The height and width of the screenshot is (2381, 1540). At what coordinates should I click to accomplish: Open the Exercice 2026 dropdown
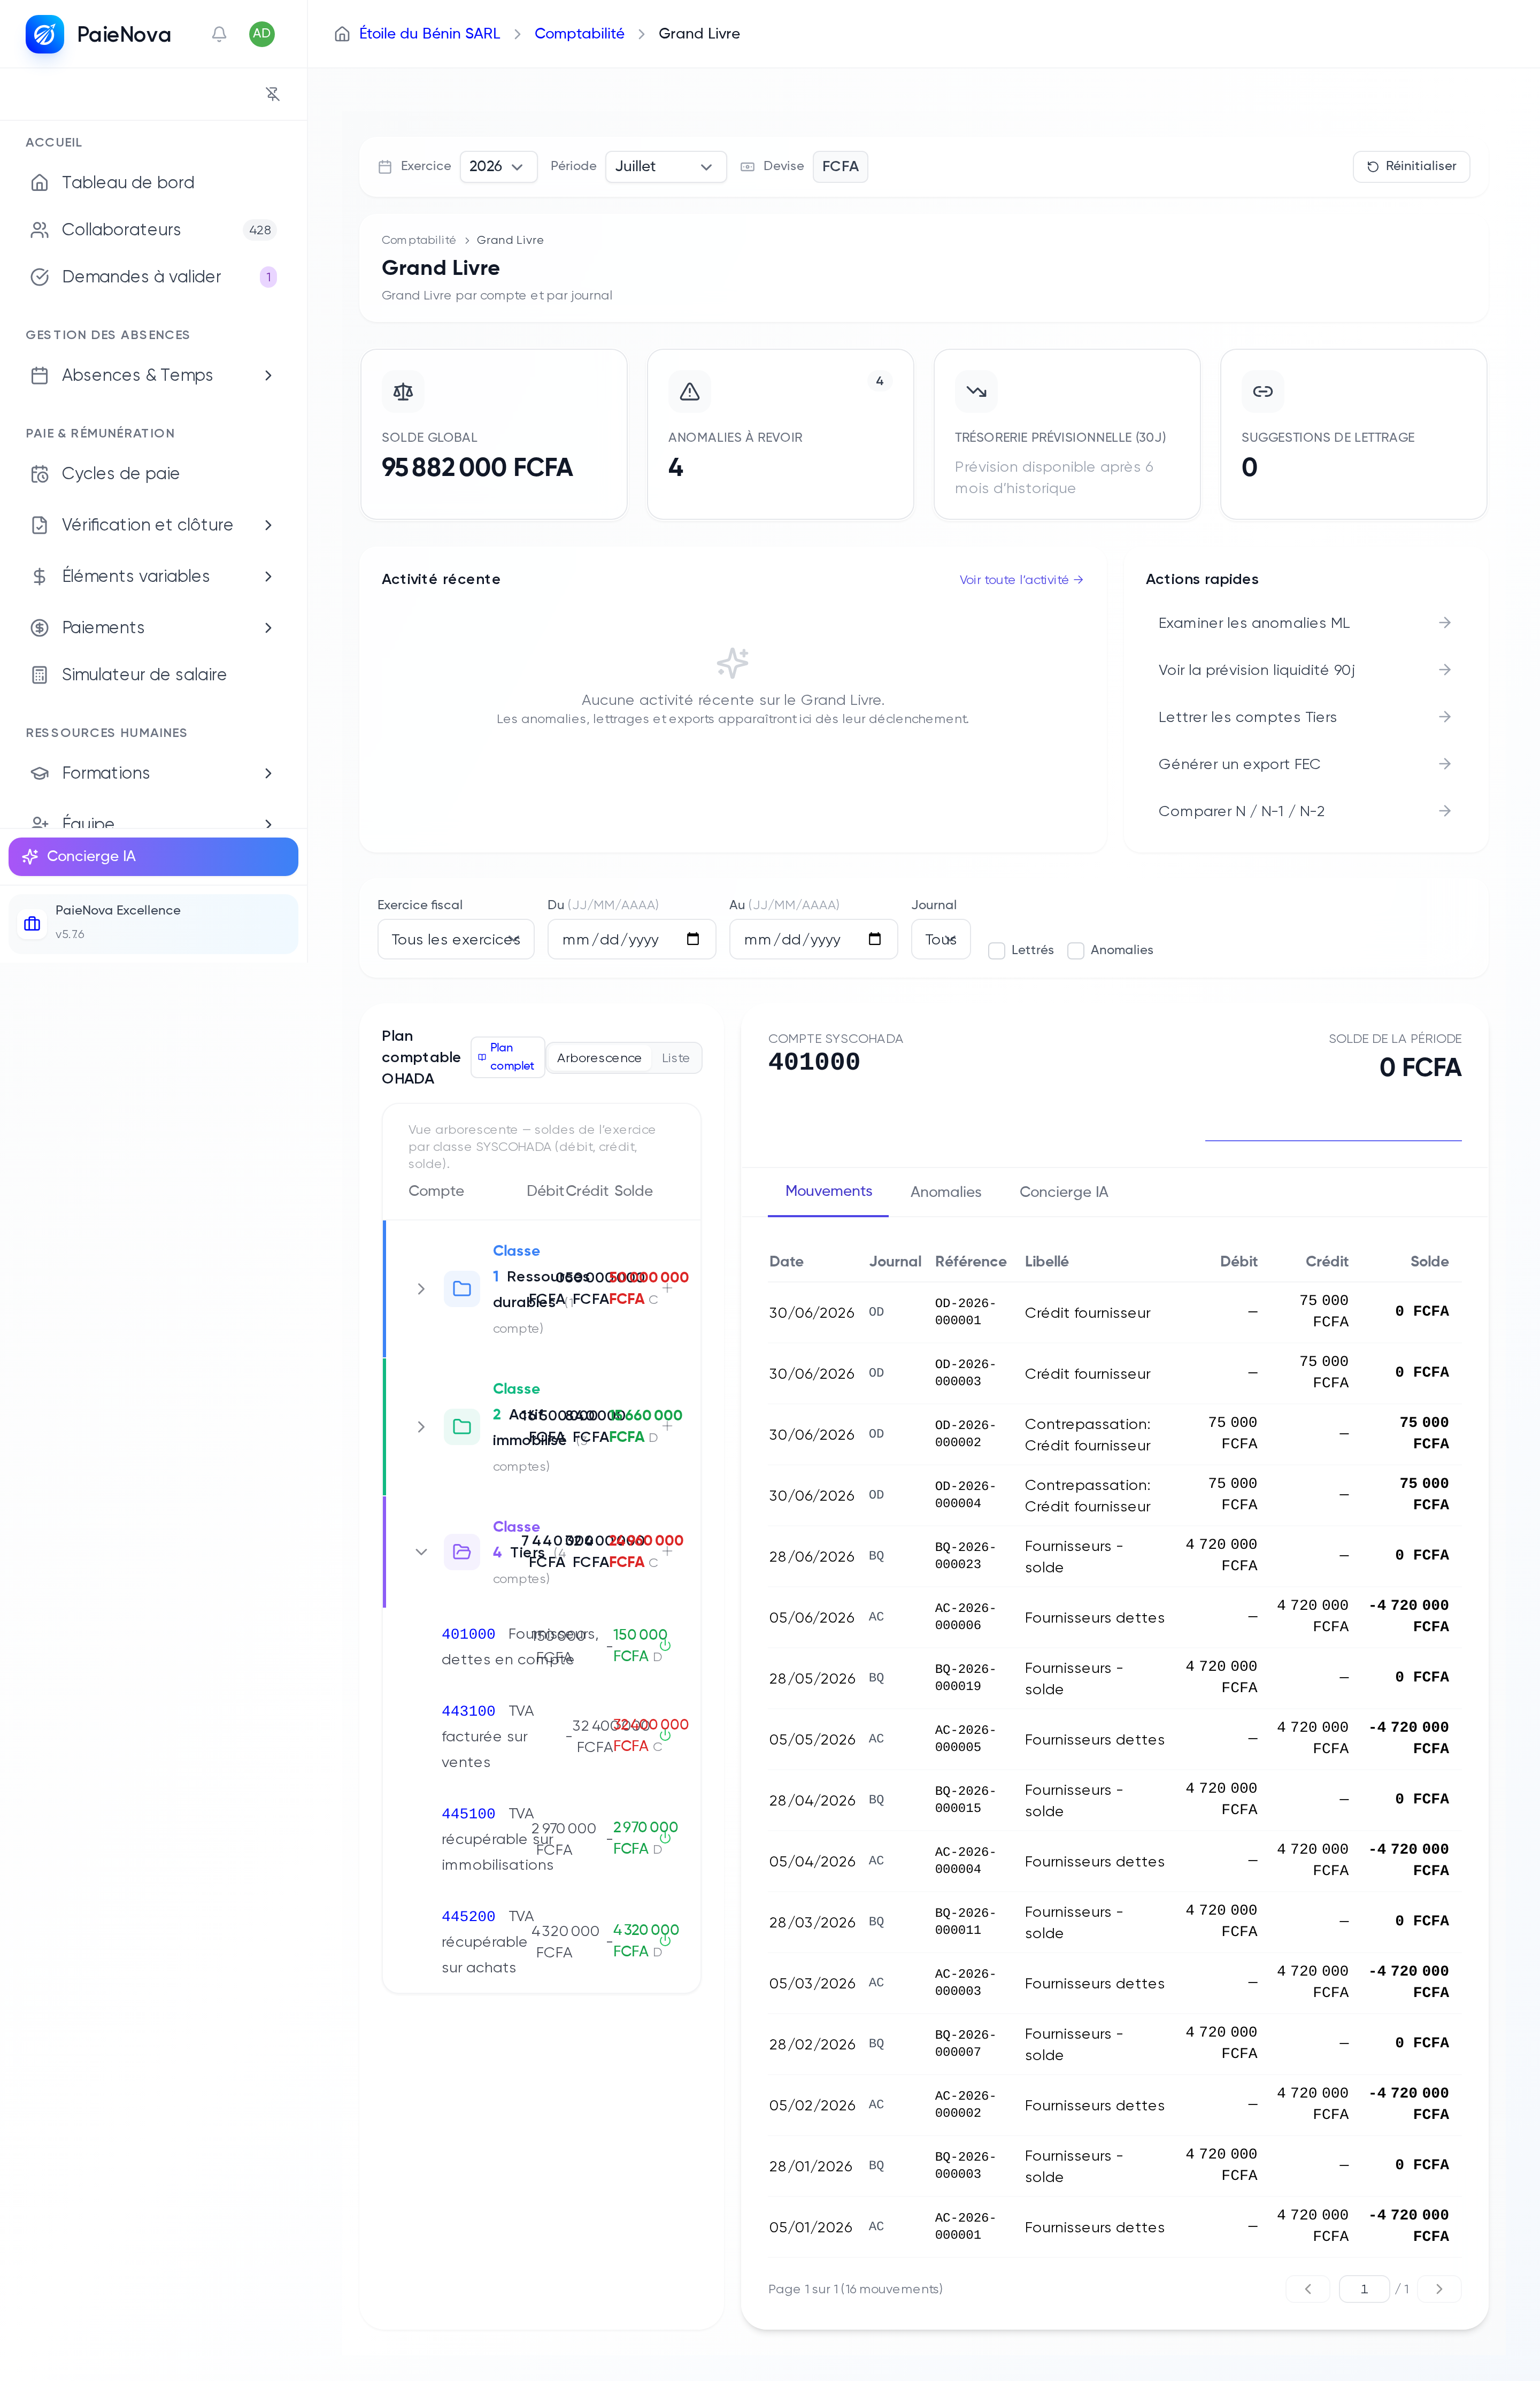point(498,167)
